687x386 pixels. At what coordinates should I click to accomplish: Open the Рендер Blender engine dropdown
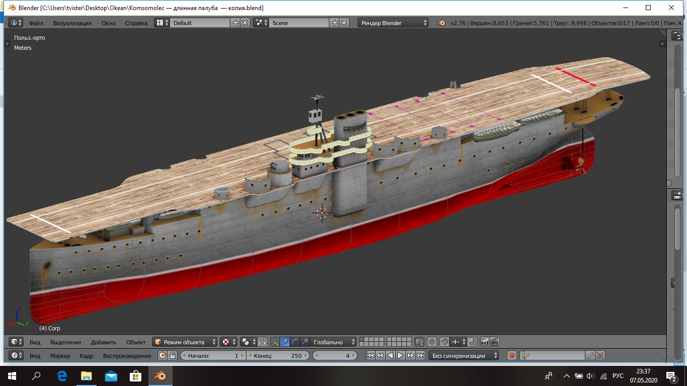[393, 23]
